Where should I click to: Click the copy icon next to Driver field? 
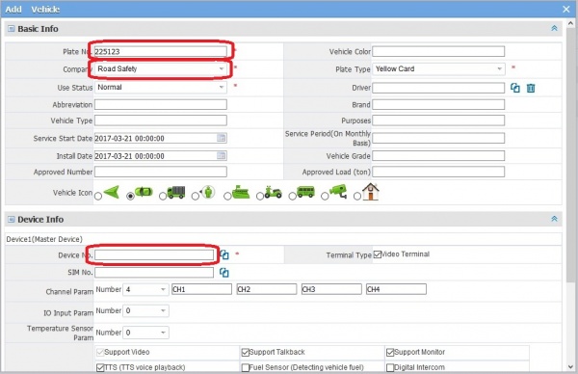(x=515, y=88)
